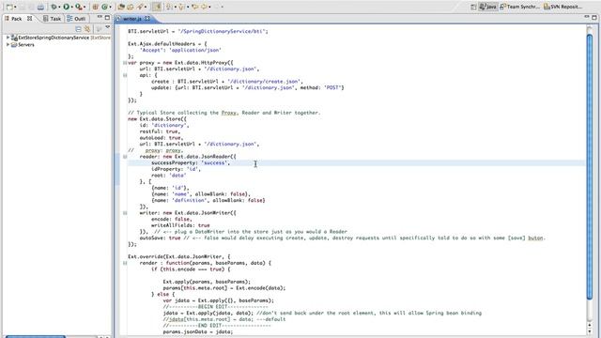Switch to the Java perspective
This screenshot has height=338, width=601.
click(x=488, y=7)
